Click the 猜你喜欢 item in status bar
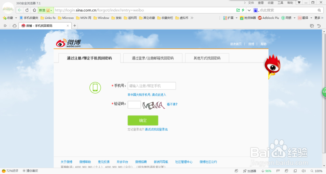 tap(30, 171)
